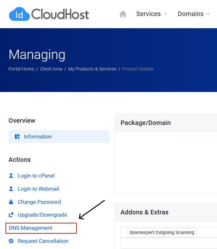Open the Client Area breadcrumb link
The image size is (217, 249).
[51, 69]
